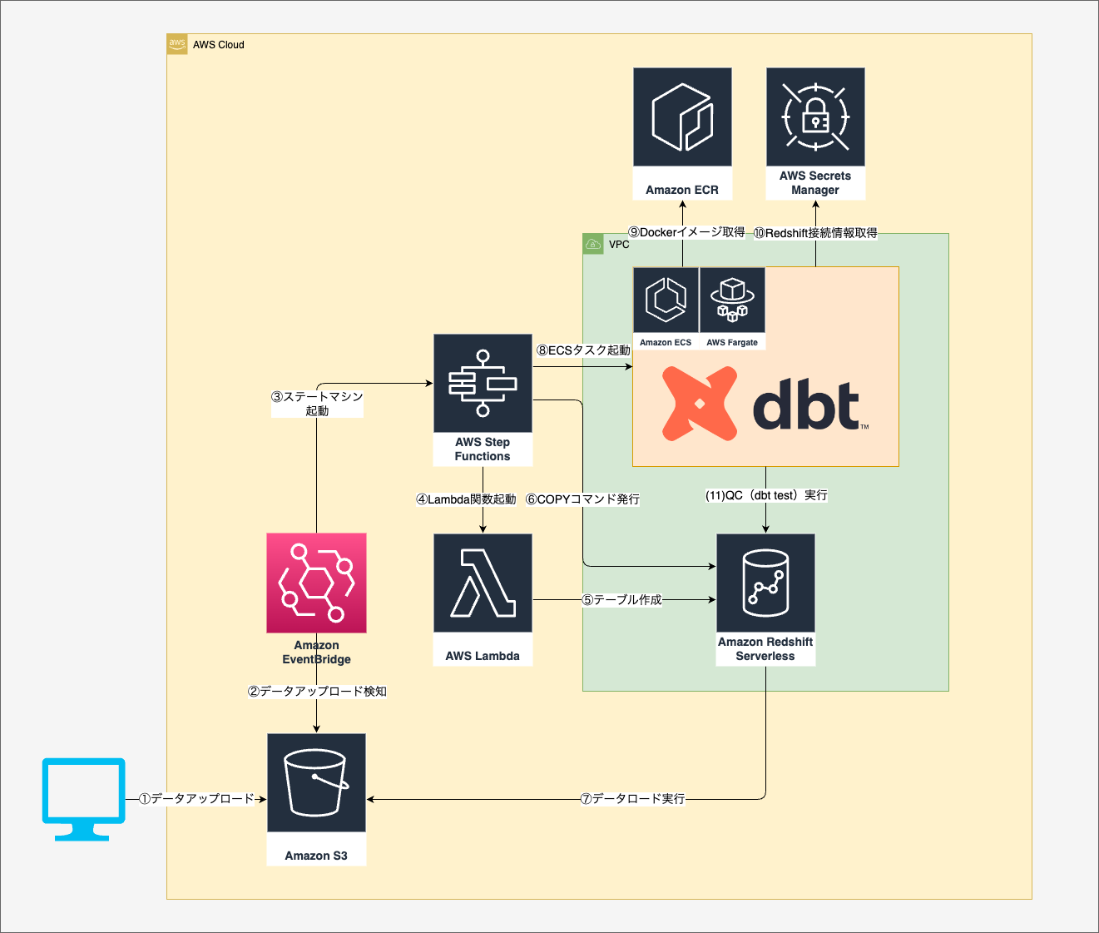Viewport: 1099px width, 933px height.
Task: Click the Amazon Redshift Serverless icon
Action: click(765, 583)
